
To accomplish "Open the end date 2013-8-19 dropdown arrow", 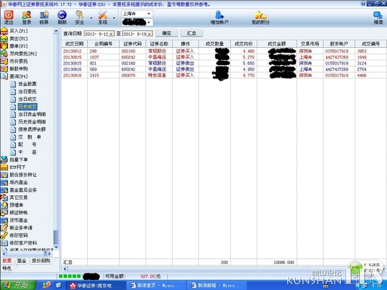I will 150,34.
